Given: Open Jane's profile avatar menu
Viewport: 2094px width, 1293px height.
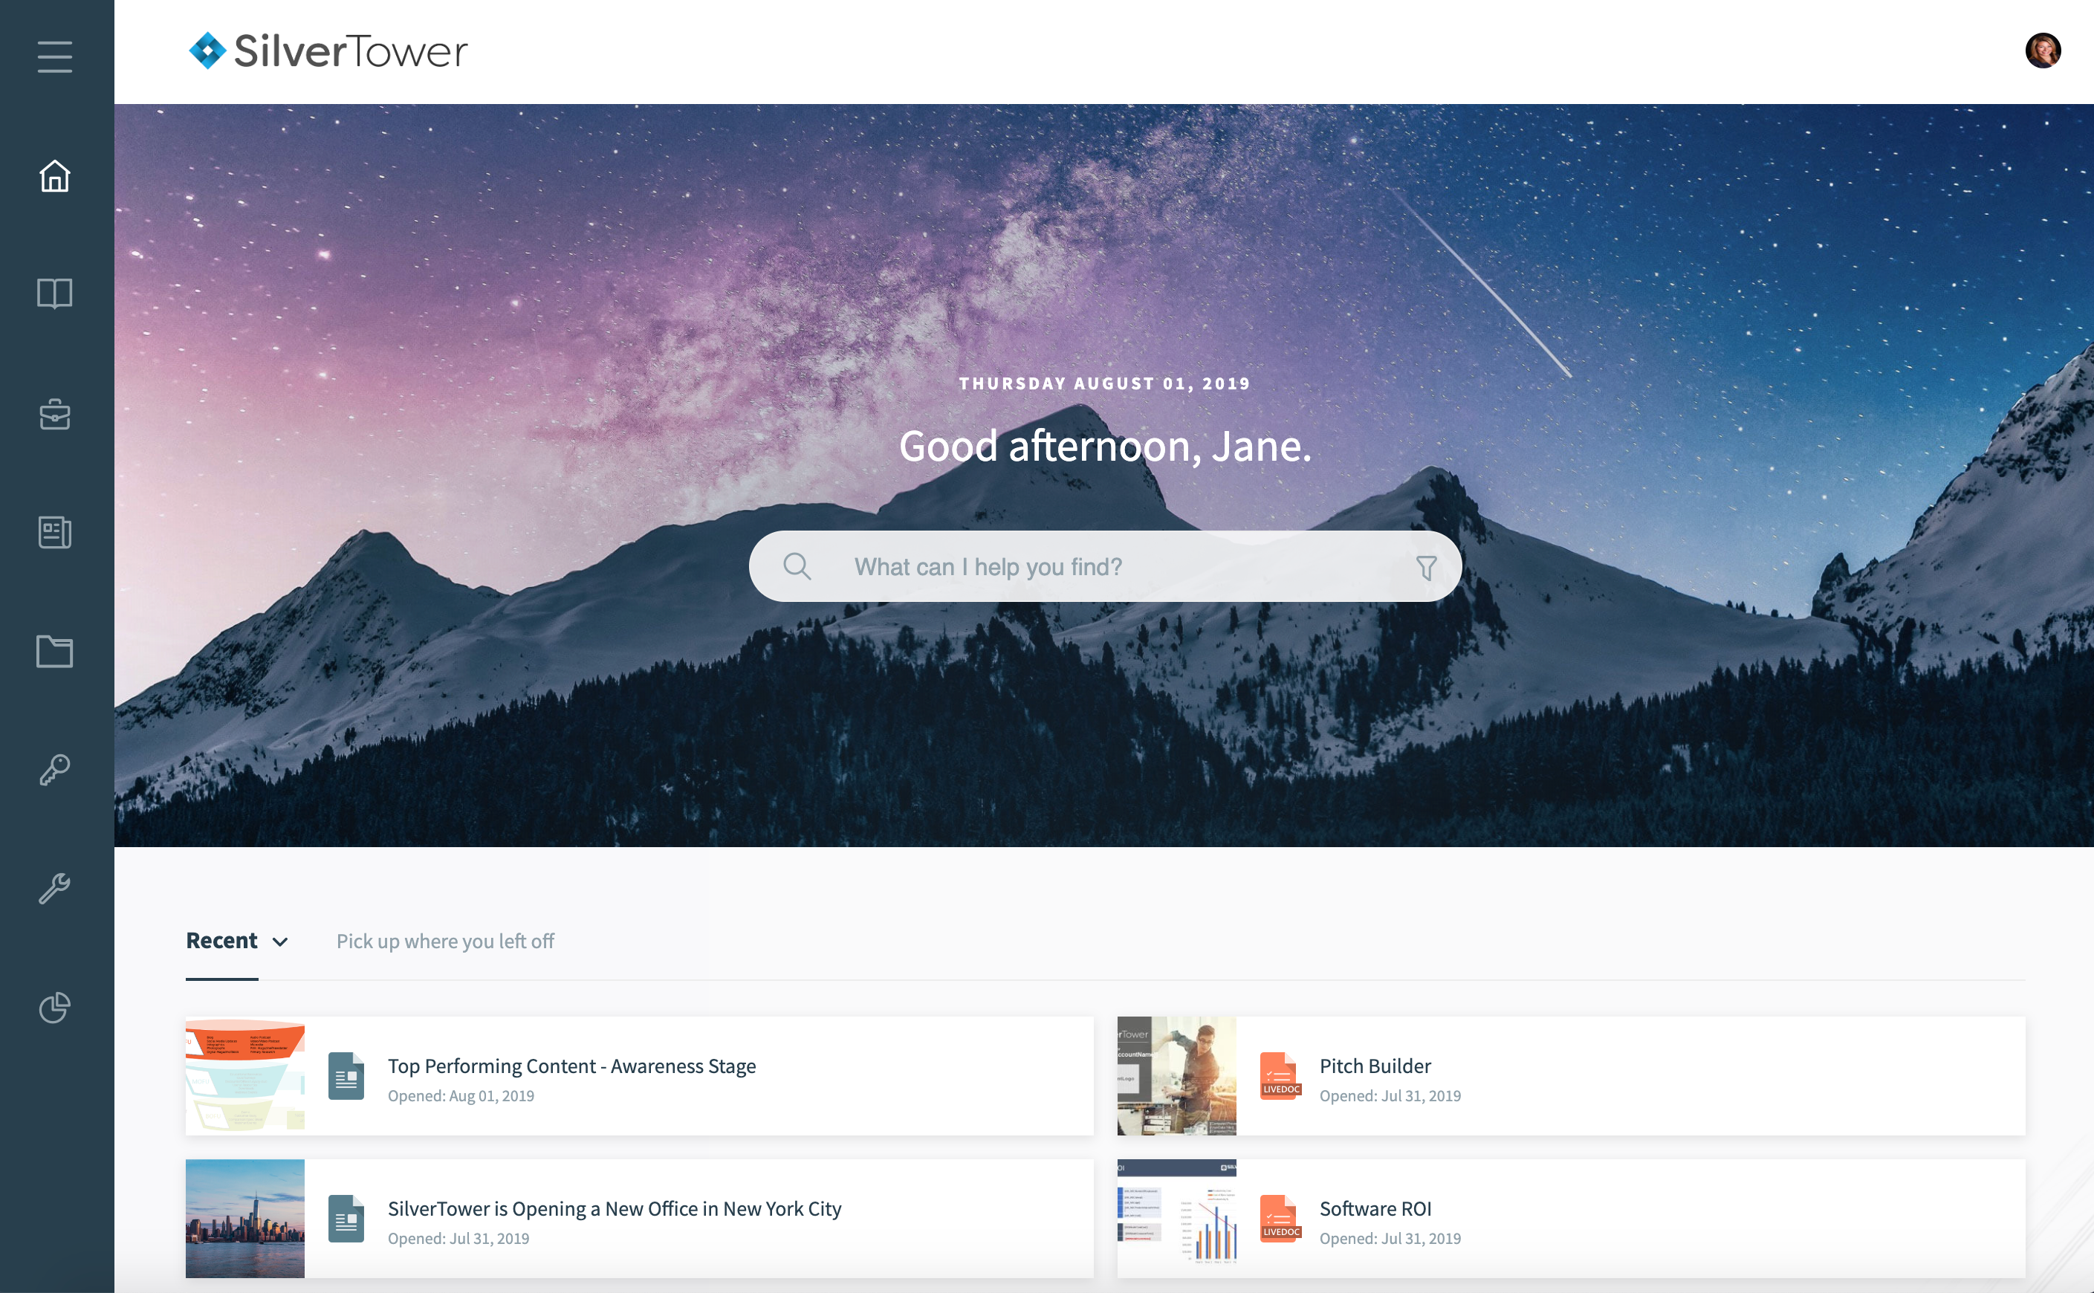Looking at the screenshot, I should pos(2043,51).
